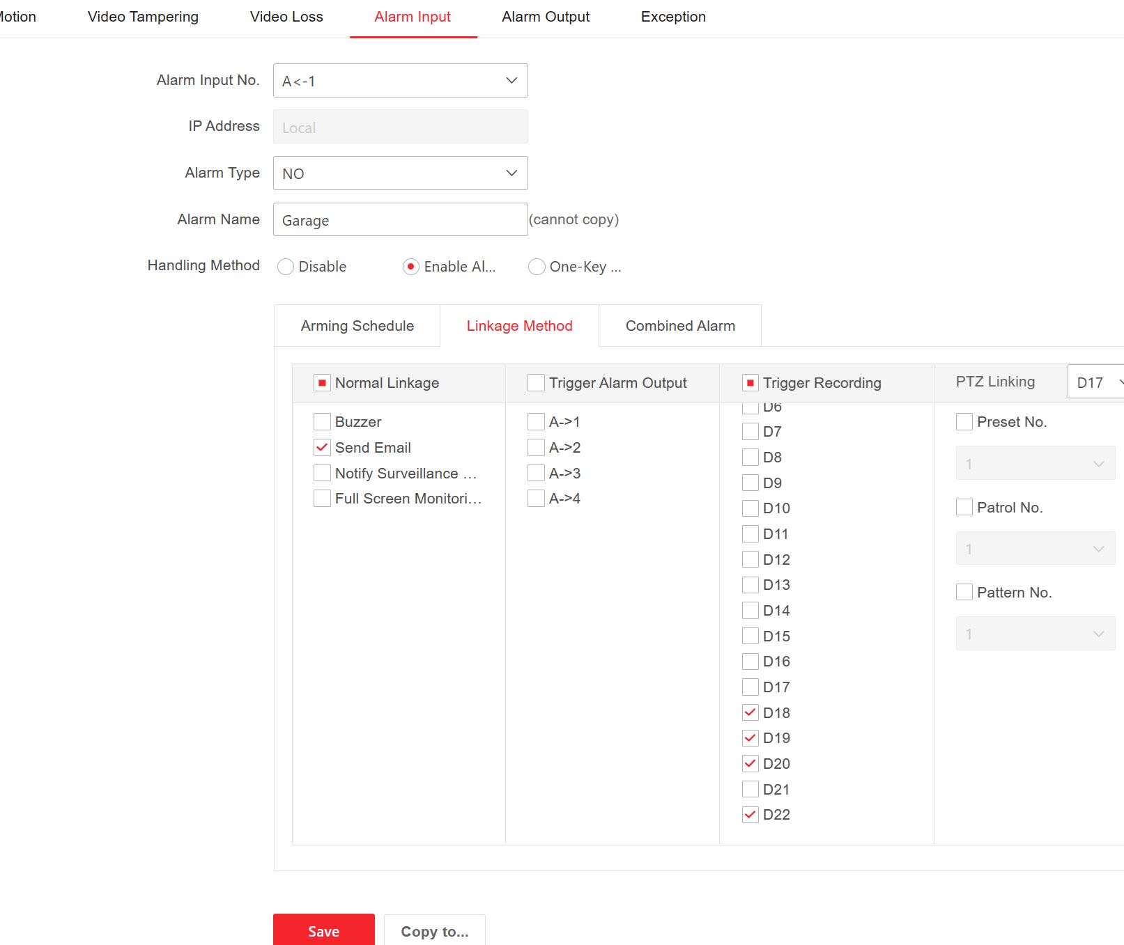Open the PTZ Linking camera dropdown
The image size is (1124, 945).
pos(1097,382)
